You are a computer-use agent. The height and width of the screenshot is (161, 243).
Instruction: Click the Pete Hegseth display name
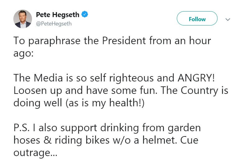pos(58,14)
